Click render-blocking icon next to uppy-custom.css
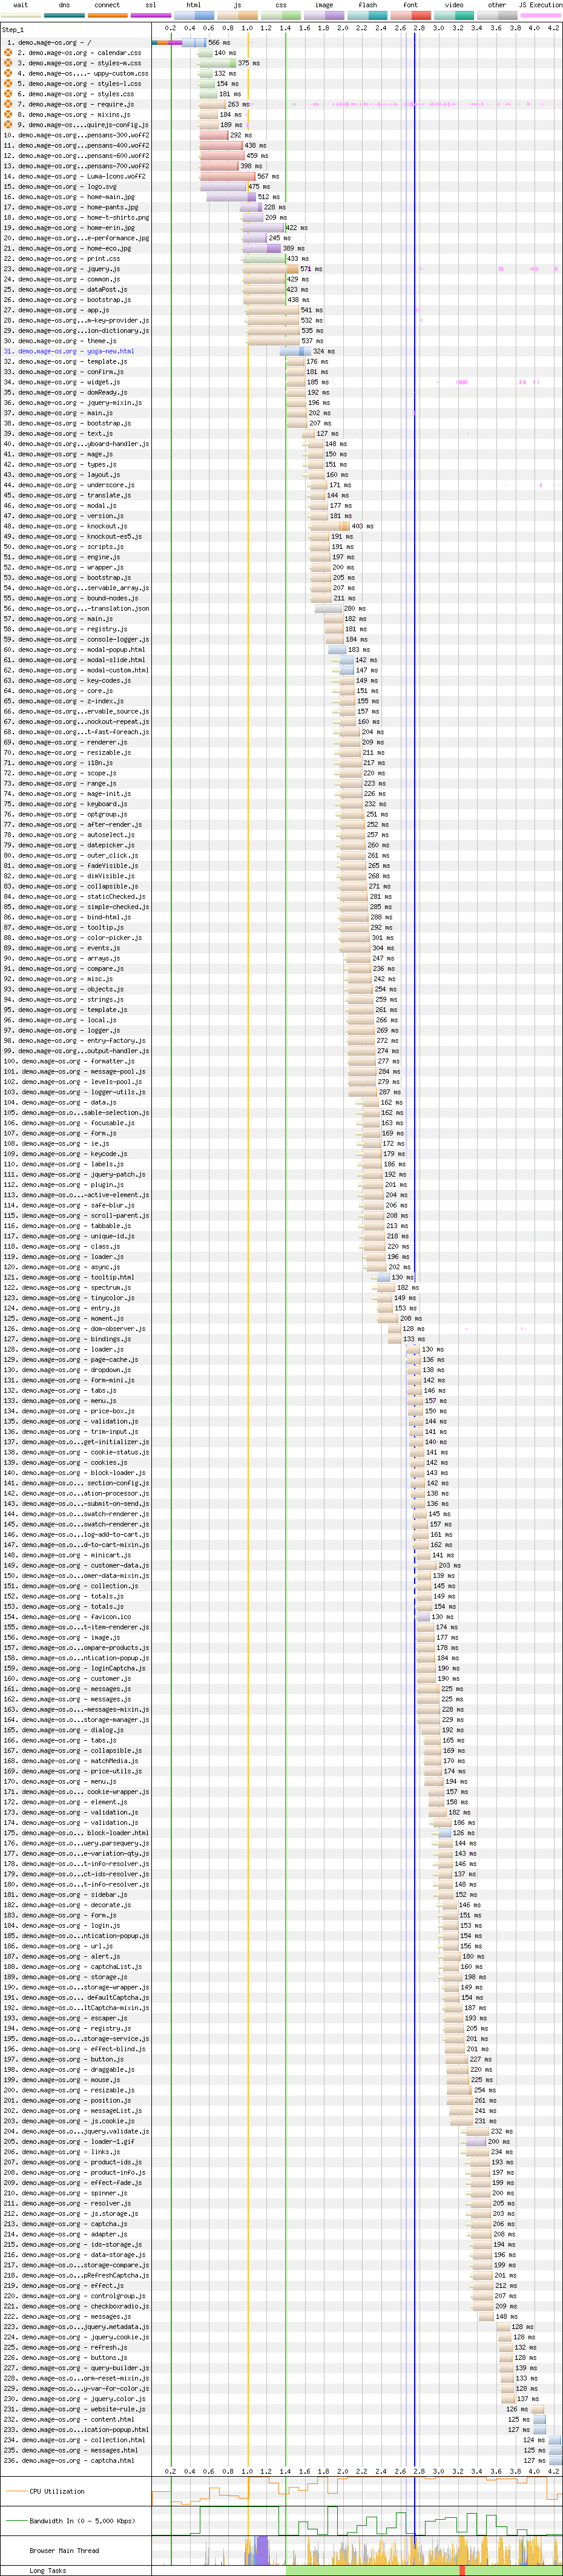 tap(8, 73)
